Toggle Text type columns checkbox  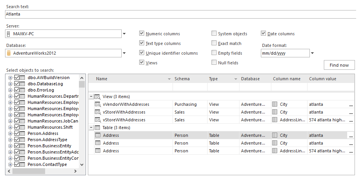pos(142,43)
